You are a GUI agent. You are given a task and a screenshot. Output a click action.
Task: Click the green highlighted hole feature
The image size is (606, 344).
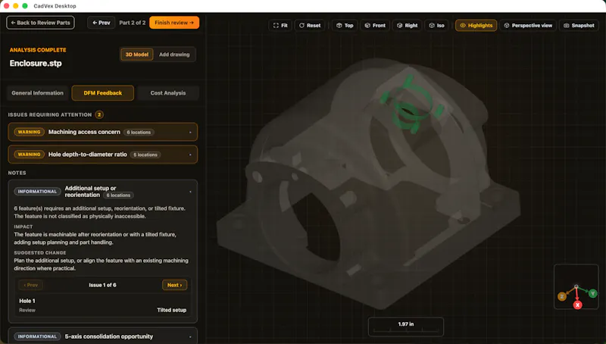(x=411, y=105)
